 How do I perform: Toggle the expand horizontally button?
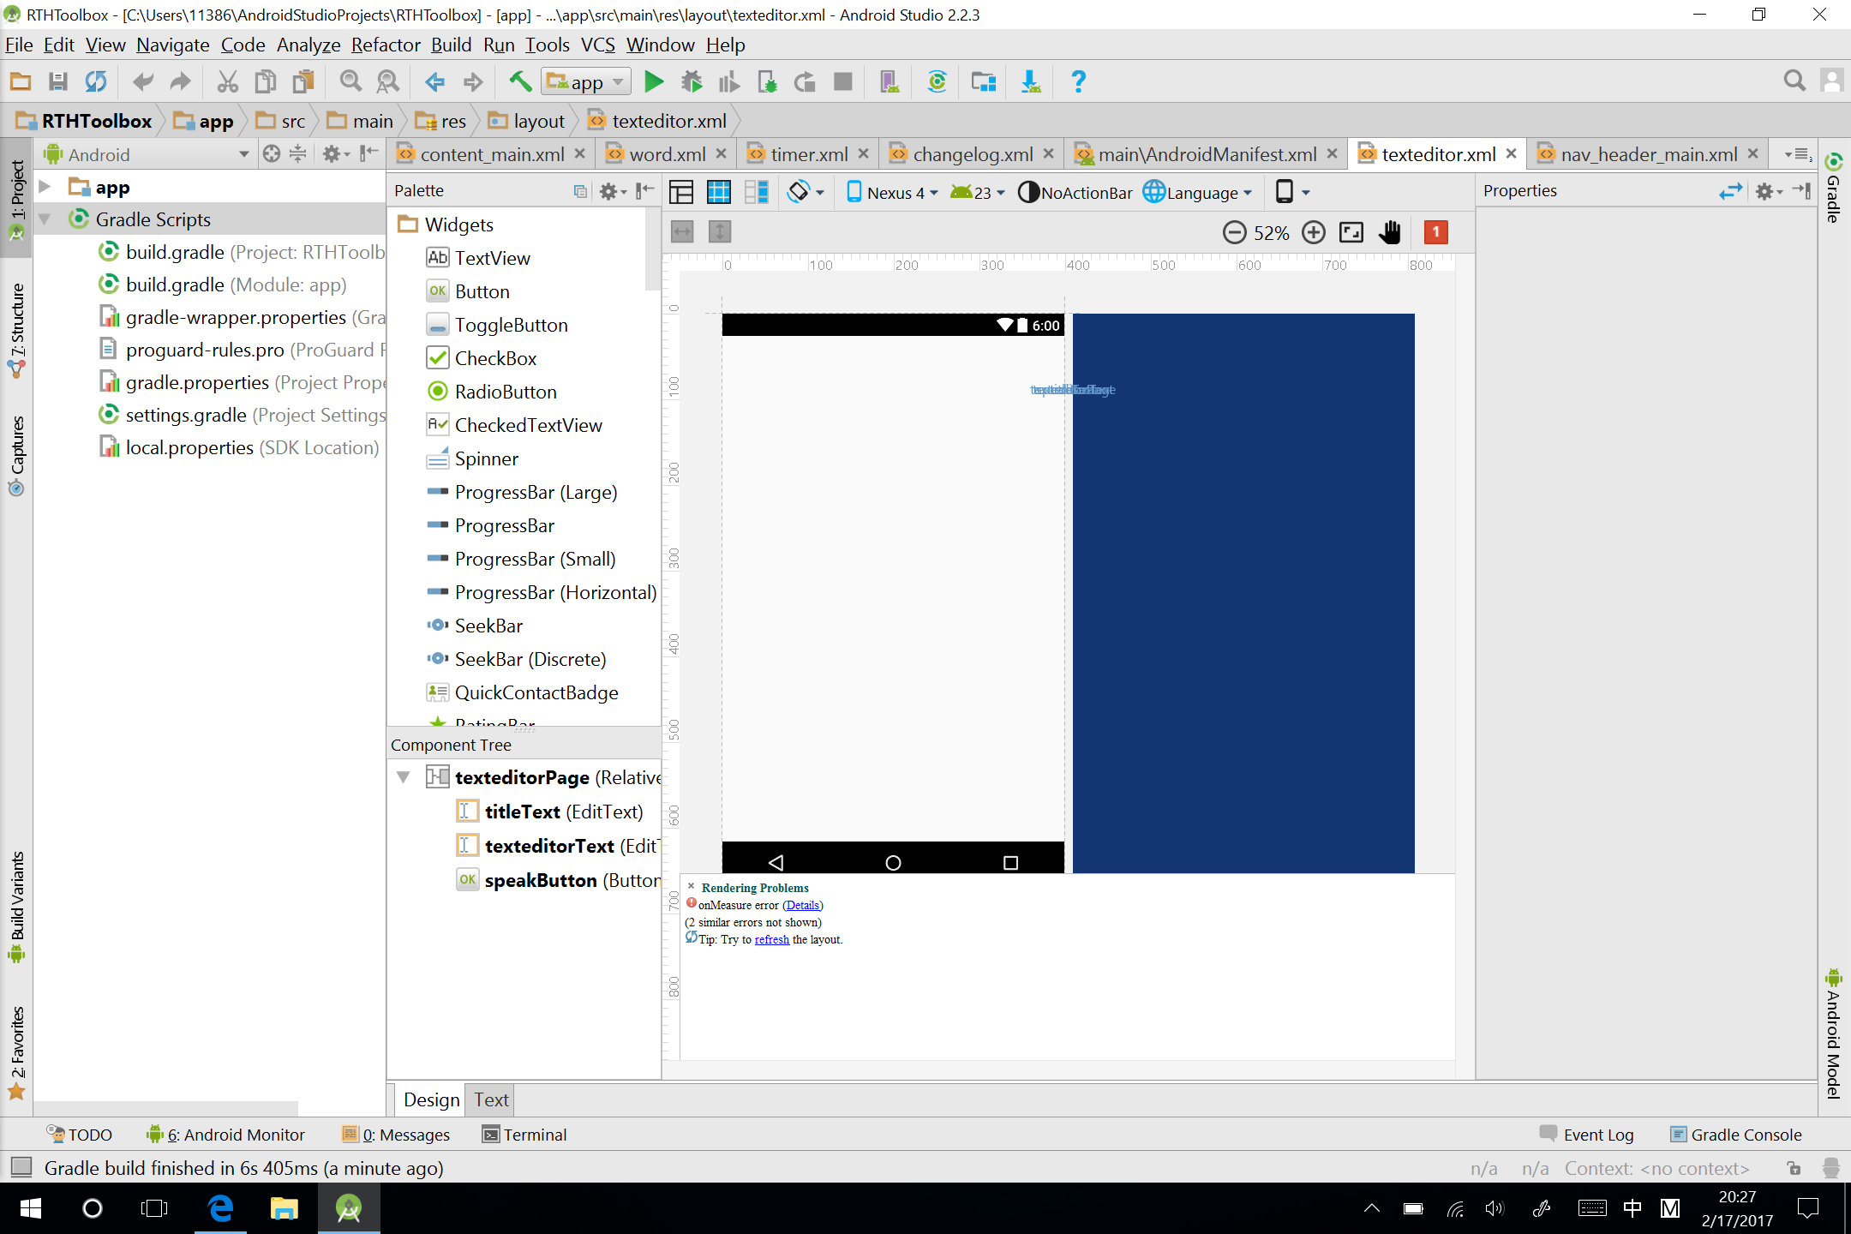tap(682, 232)
